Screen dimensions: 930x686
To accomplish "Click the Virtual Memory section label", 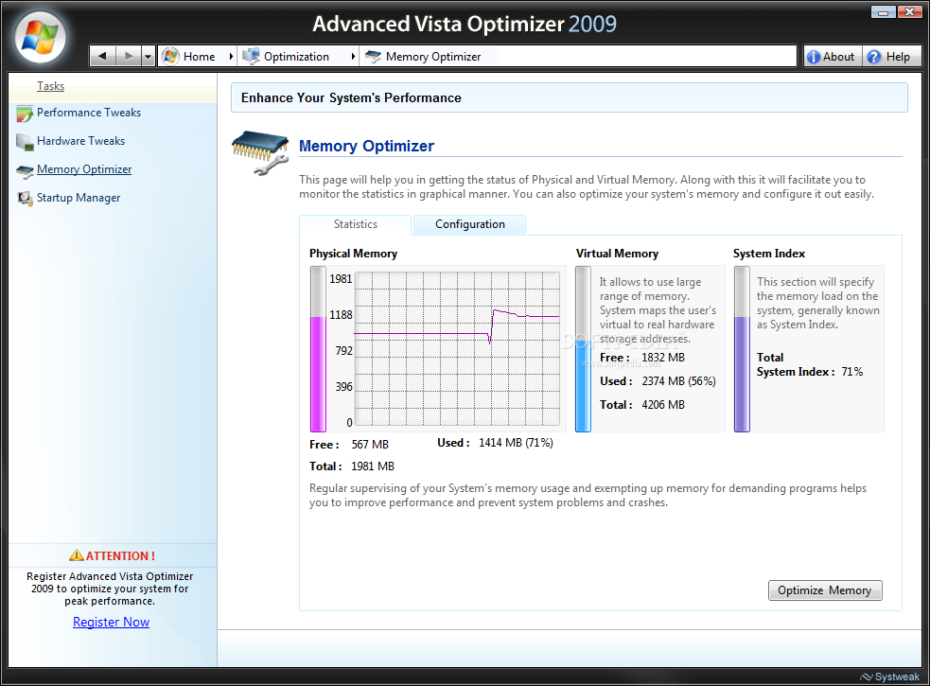I will pos(617,254).
